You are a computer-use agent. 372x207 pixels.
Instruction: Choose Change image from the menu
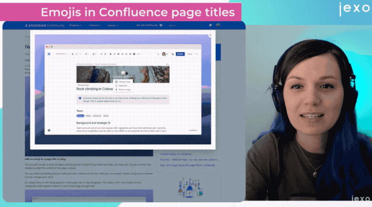click(123, 82)
